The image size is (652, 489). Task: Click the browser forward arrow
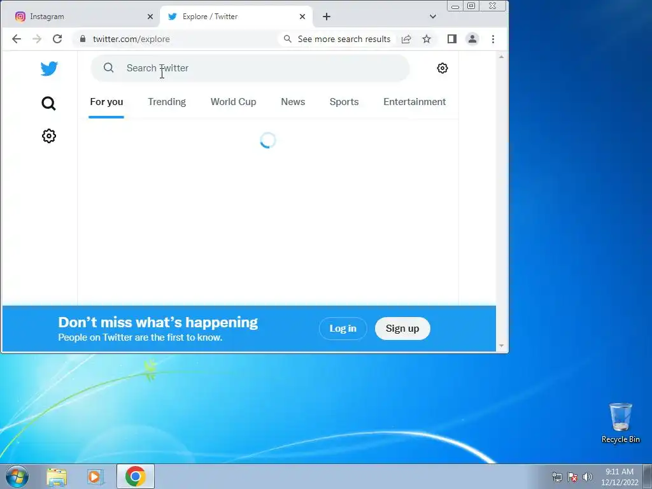point(37,39)
